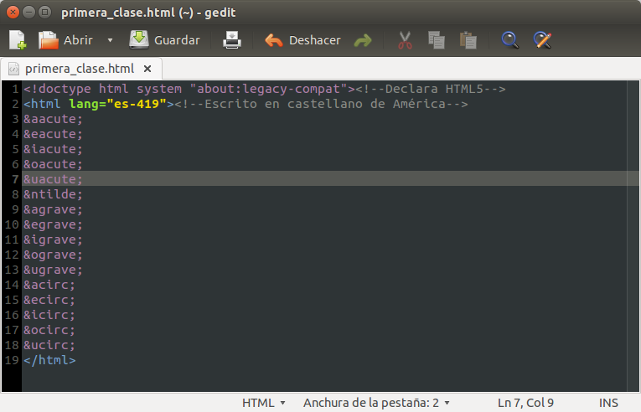Open the HTML language selector dropdown
The height and width of the screenshot is (412, 641).
pyautogui.click(x=264, y=403)
